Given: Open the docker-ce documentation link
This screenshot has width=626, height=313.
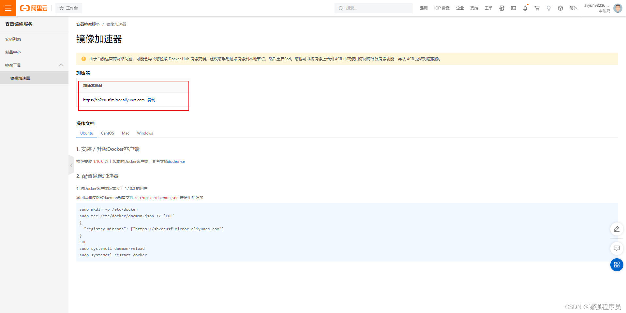Looking at the screenshot, I should point(176,162).
